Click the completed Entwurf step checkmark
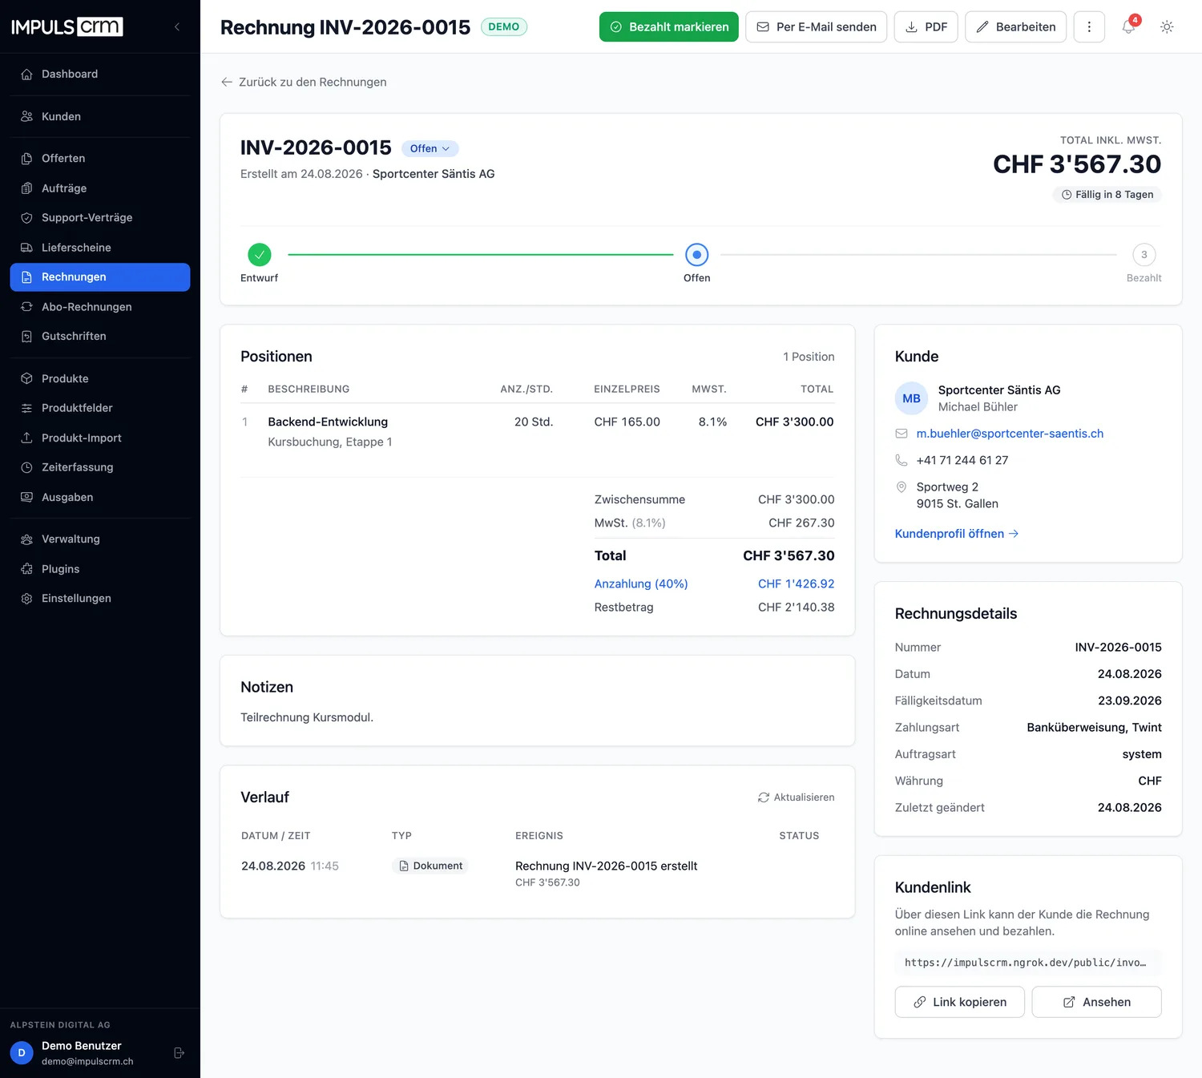This screenshot has height=1078, width=1202. [259, 255]
